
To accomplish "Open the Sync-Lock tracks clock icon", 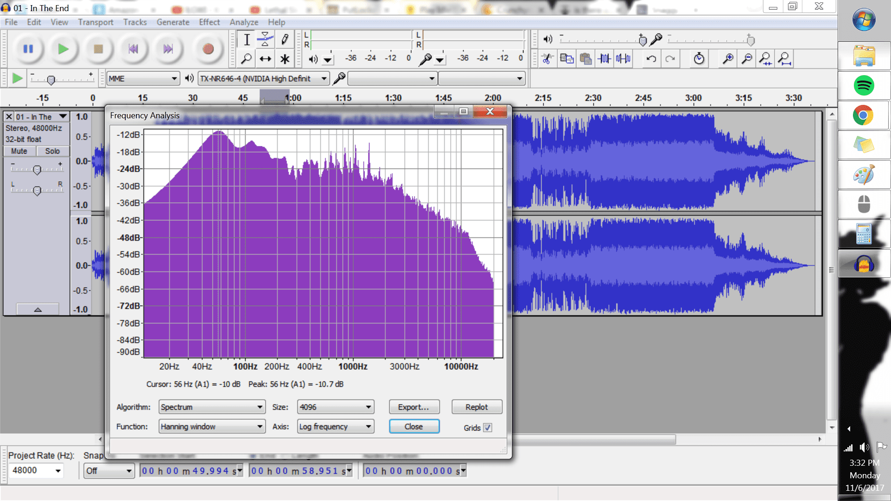I will 699,59.
